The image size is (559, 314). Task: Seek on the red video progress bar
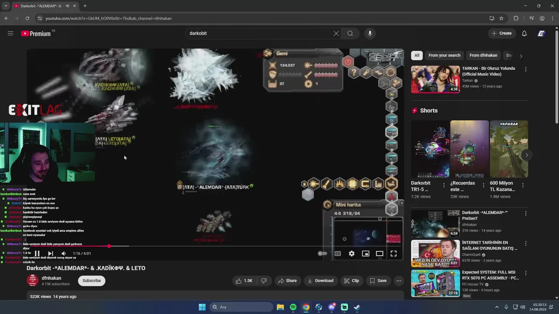click(215, 246)
